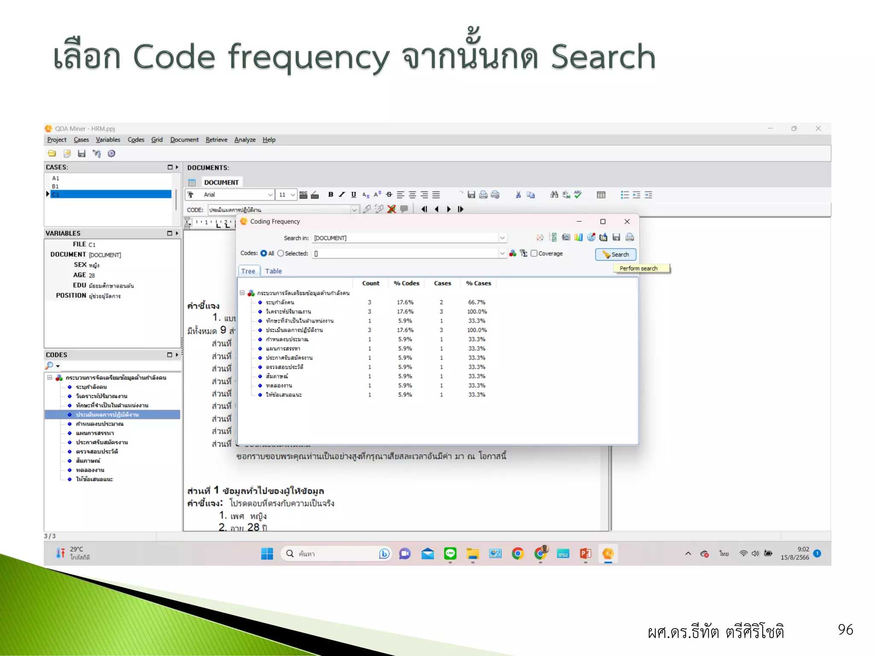The width and height of the screenshot is (875, 656).
Task: Click the Bold formatting icon
Action: 330,195
